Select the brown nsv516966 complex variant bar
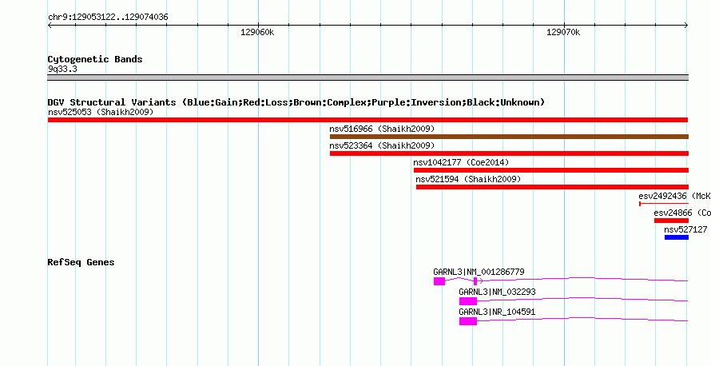The height and width of the screenshot is (366, 711). click(x=509, y=137)
